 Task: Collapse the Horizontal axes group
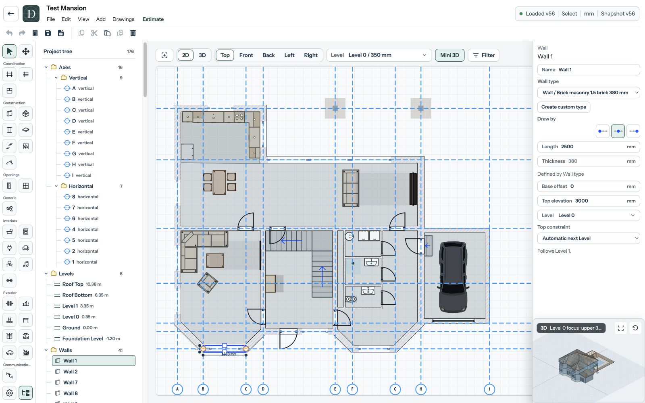pos(56,186)
